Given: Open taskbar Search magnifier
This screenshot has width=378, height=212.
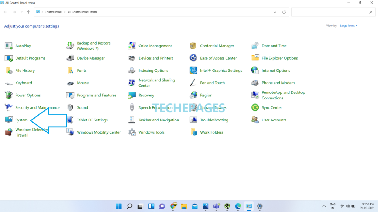Looking at the screenshot, I should [130, 206].
